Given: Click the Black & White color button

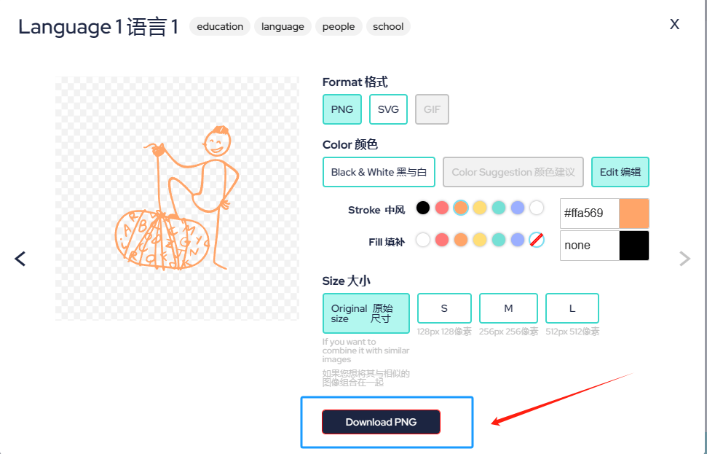Looking at the screenshot, I should 379,172.
